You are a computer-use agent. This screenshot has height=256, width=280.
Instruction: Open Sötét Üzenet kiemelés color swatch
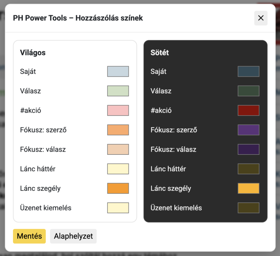click(248, 208)
